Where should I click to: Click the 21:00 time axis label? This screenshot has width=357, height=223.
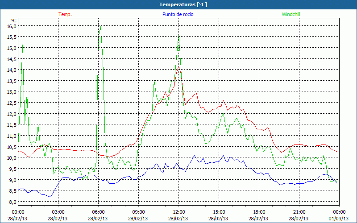[299, 212]
